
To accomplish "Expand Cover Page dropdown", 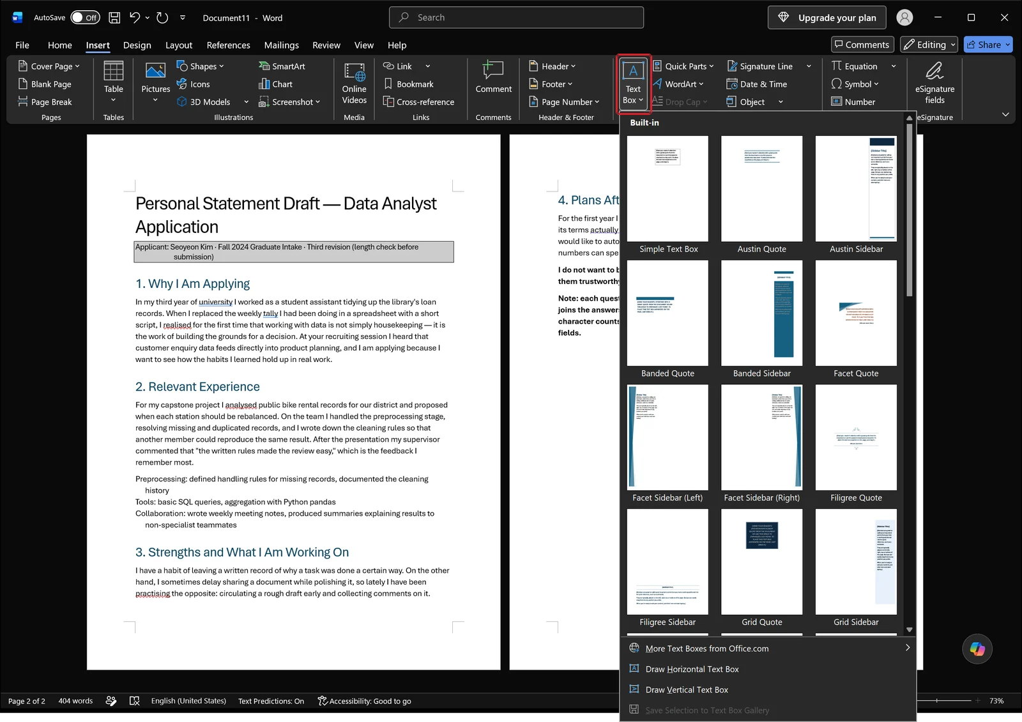I will pos(77,66).
